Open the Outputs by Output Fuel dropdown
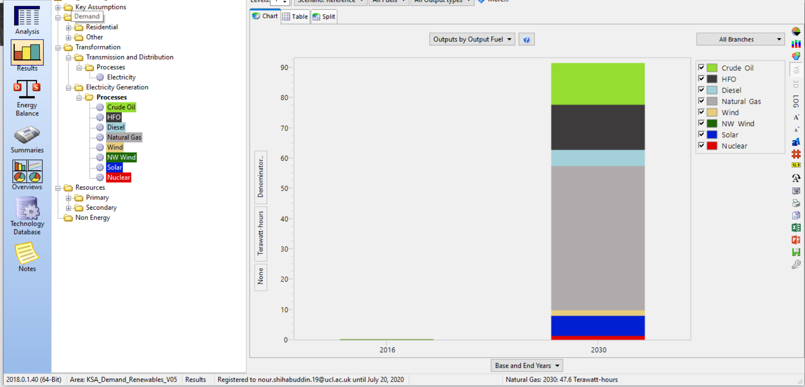The height and width of the screenshot is (387, 805). pos(472,39)
